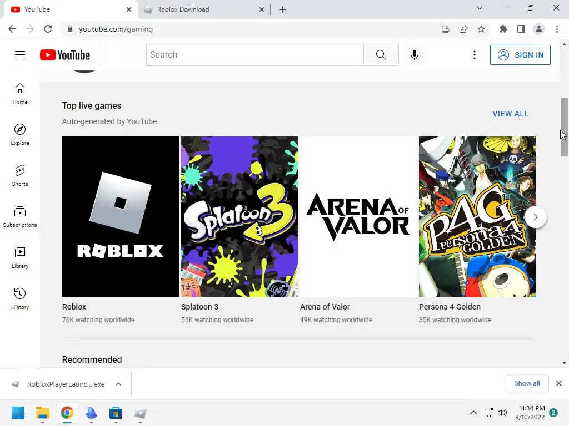Screen dimensions: 569x426
Task: Expand the tab search dropdown
Action: (480, 8)
